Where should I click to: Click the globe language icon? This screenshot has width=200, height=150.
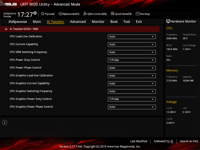[43, 14]
